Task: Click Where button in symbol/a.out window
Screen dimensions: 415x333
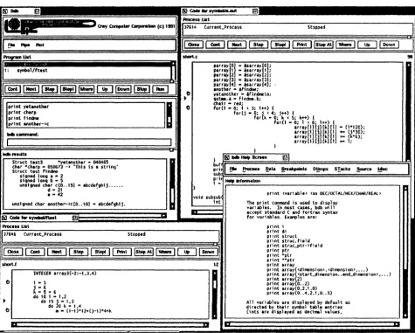Action: (345, 45)
